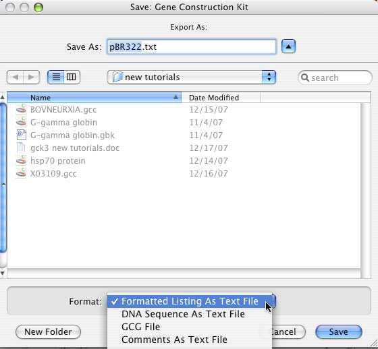Sort by the Name column header
This screenshot has width=378, height=349.
(x=94, y=98)
